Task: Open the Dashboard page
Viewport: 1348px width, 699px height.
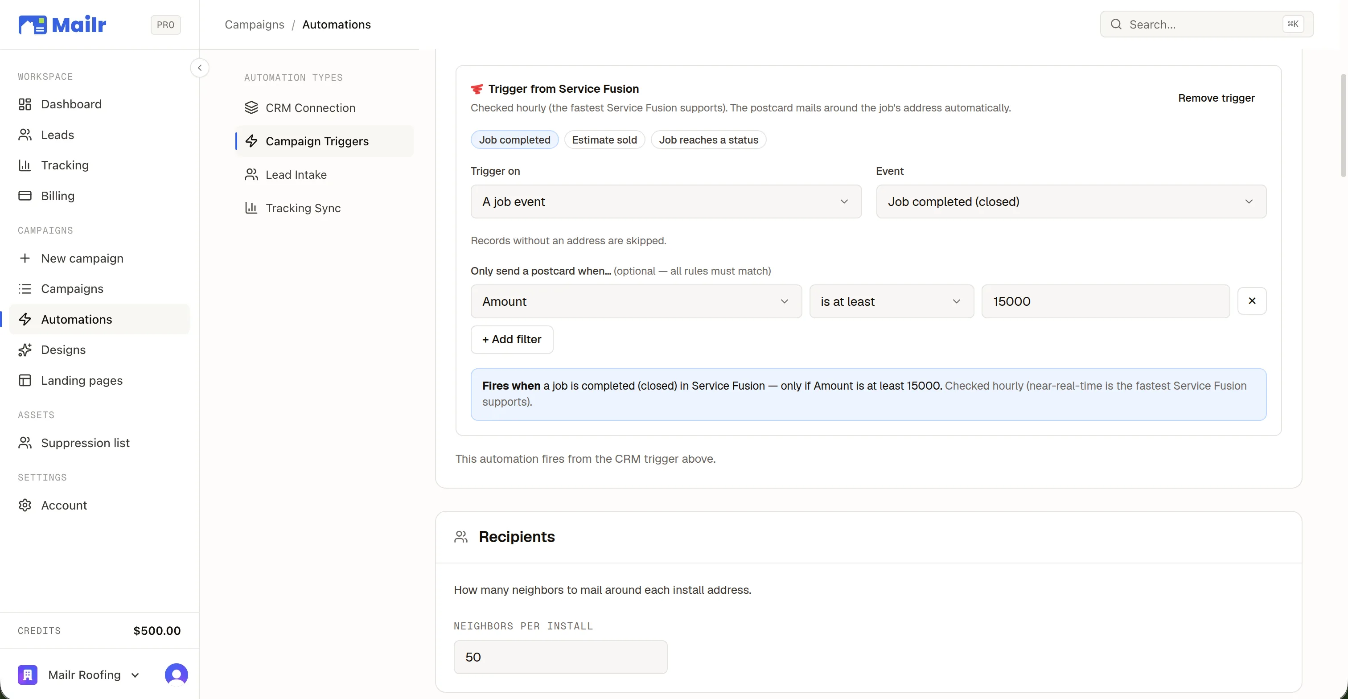Action: tap(99, 104)
